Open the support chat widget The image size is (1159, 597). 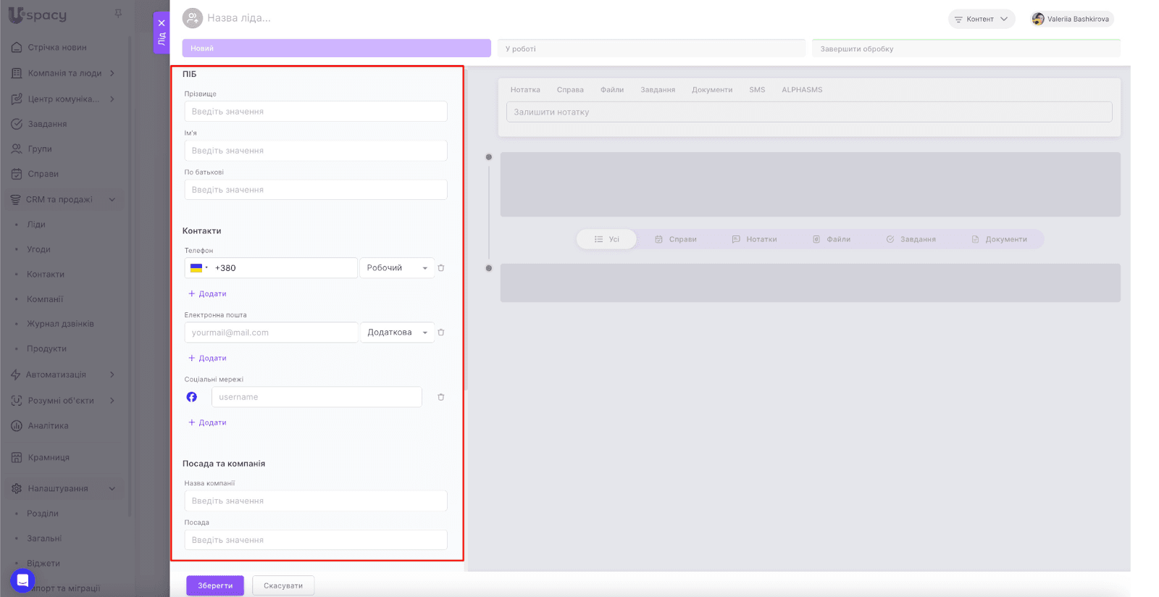pos(22,580)
